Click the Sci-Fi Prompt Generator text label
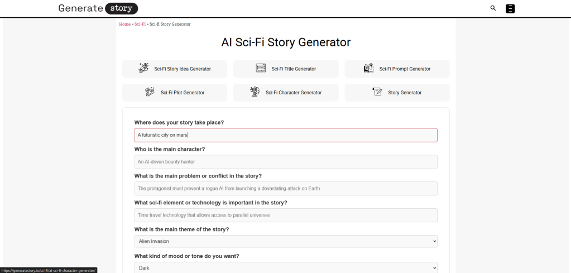The width and height of the screenshot is (571, 273). [405, 69]
